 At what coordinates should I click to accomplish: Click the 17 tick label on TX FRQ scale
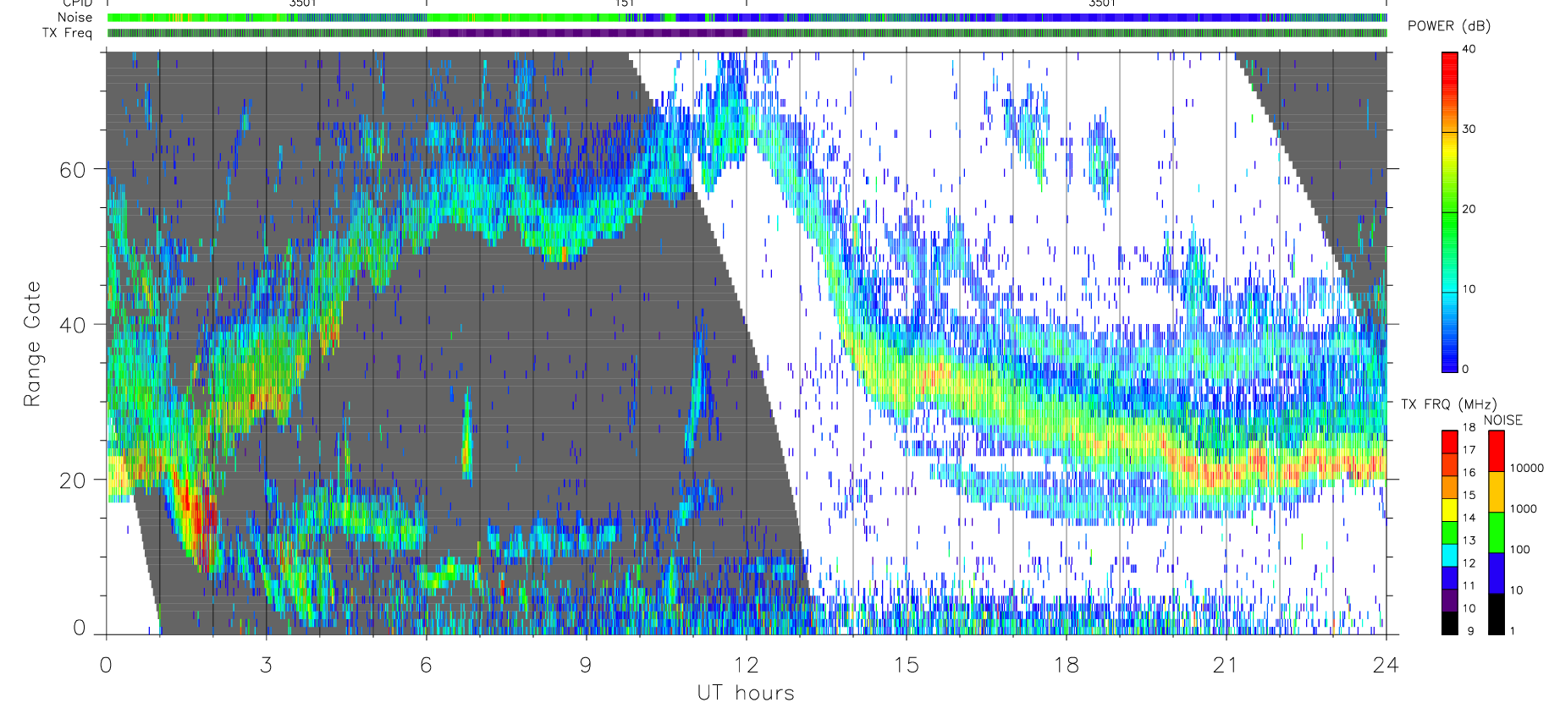click(1469, 450)
